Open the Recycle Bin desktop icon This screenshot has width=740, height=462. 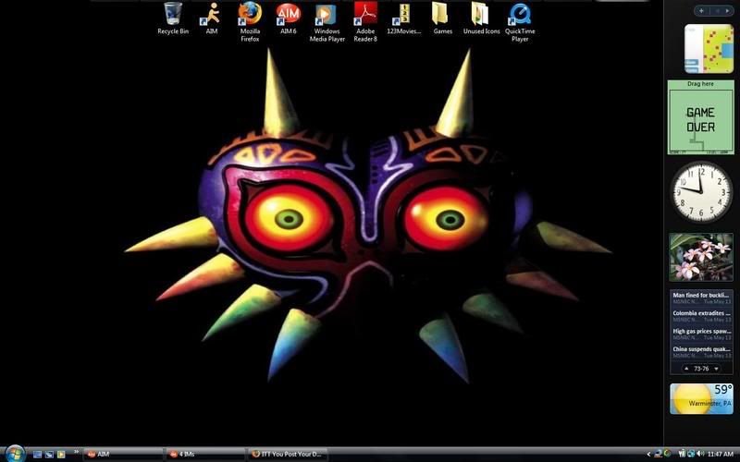pyautogui.click(x=173, y=18)
